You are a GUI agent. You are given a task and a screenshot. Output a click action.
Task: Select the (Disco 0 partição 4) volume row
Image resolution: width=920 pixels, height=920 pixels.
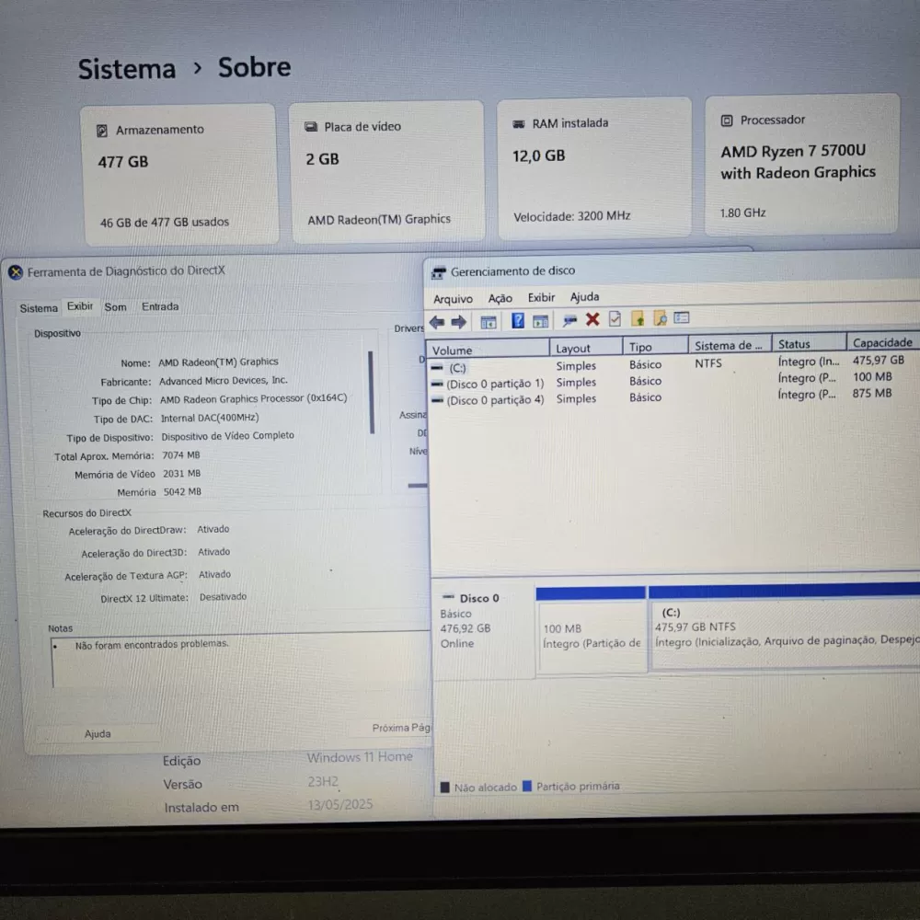(673, 397)
